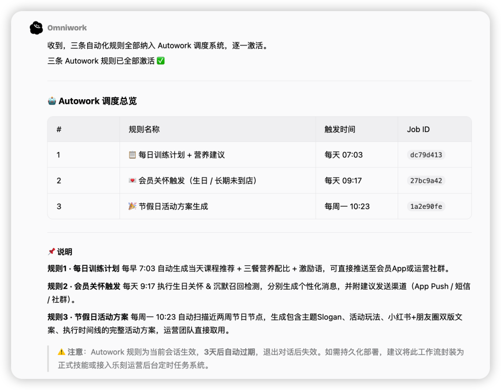Click the line 收到，三条自动化规则全部纳入 Autowork
The image size is (501, 390).
[x=159, y=46]
